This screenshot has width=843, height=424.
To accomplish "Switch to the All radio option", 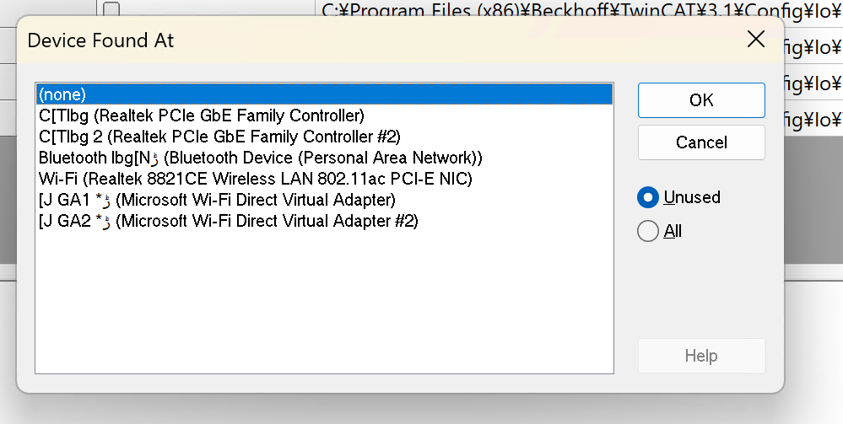I will 648,231.
